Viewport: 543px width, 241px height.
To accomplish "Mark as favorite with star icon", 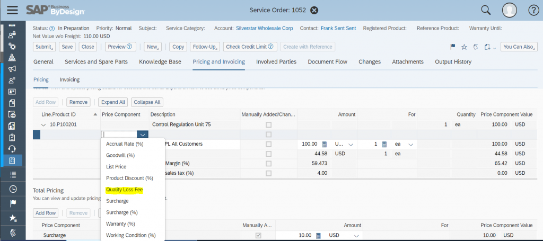I will click(464, 47).
